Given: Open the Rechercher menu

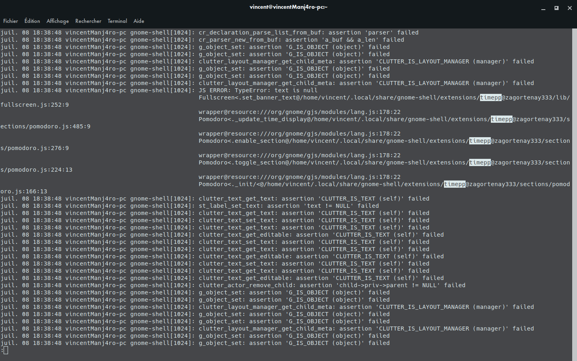Looking at the screenshot, I should (88, 21).
